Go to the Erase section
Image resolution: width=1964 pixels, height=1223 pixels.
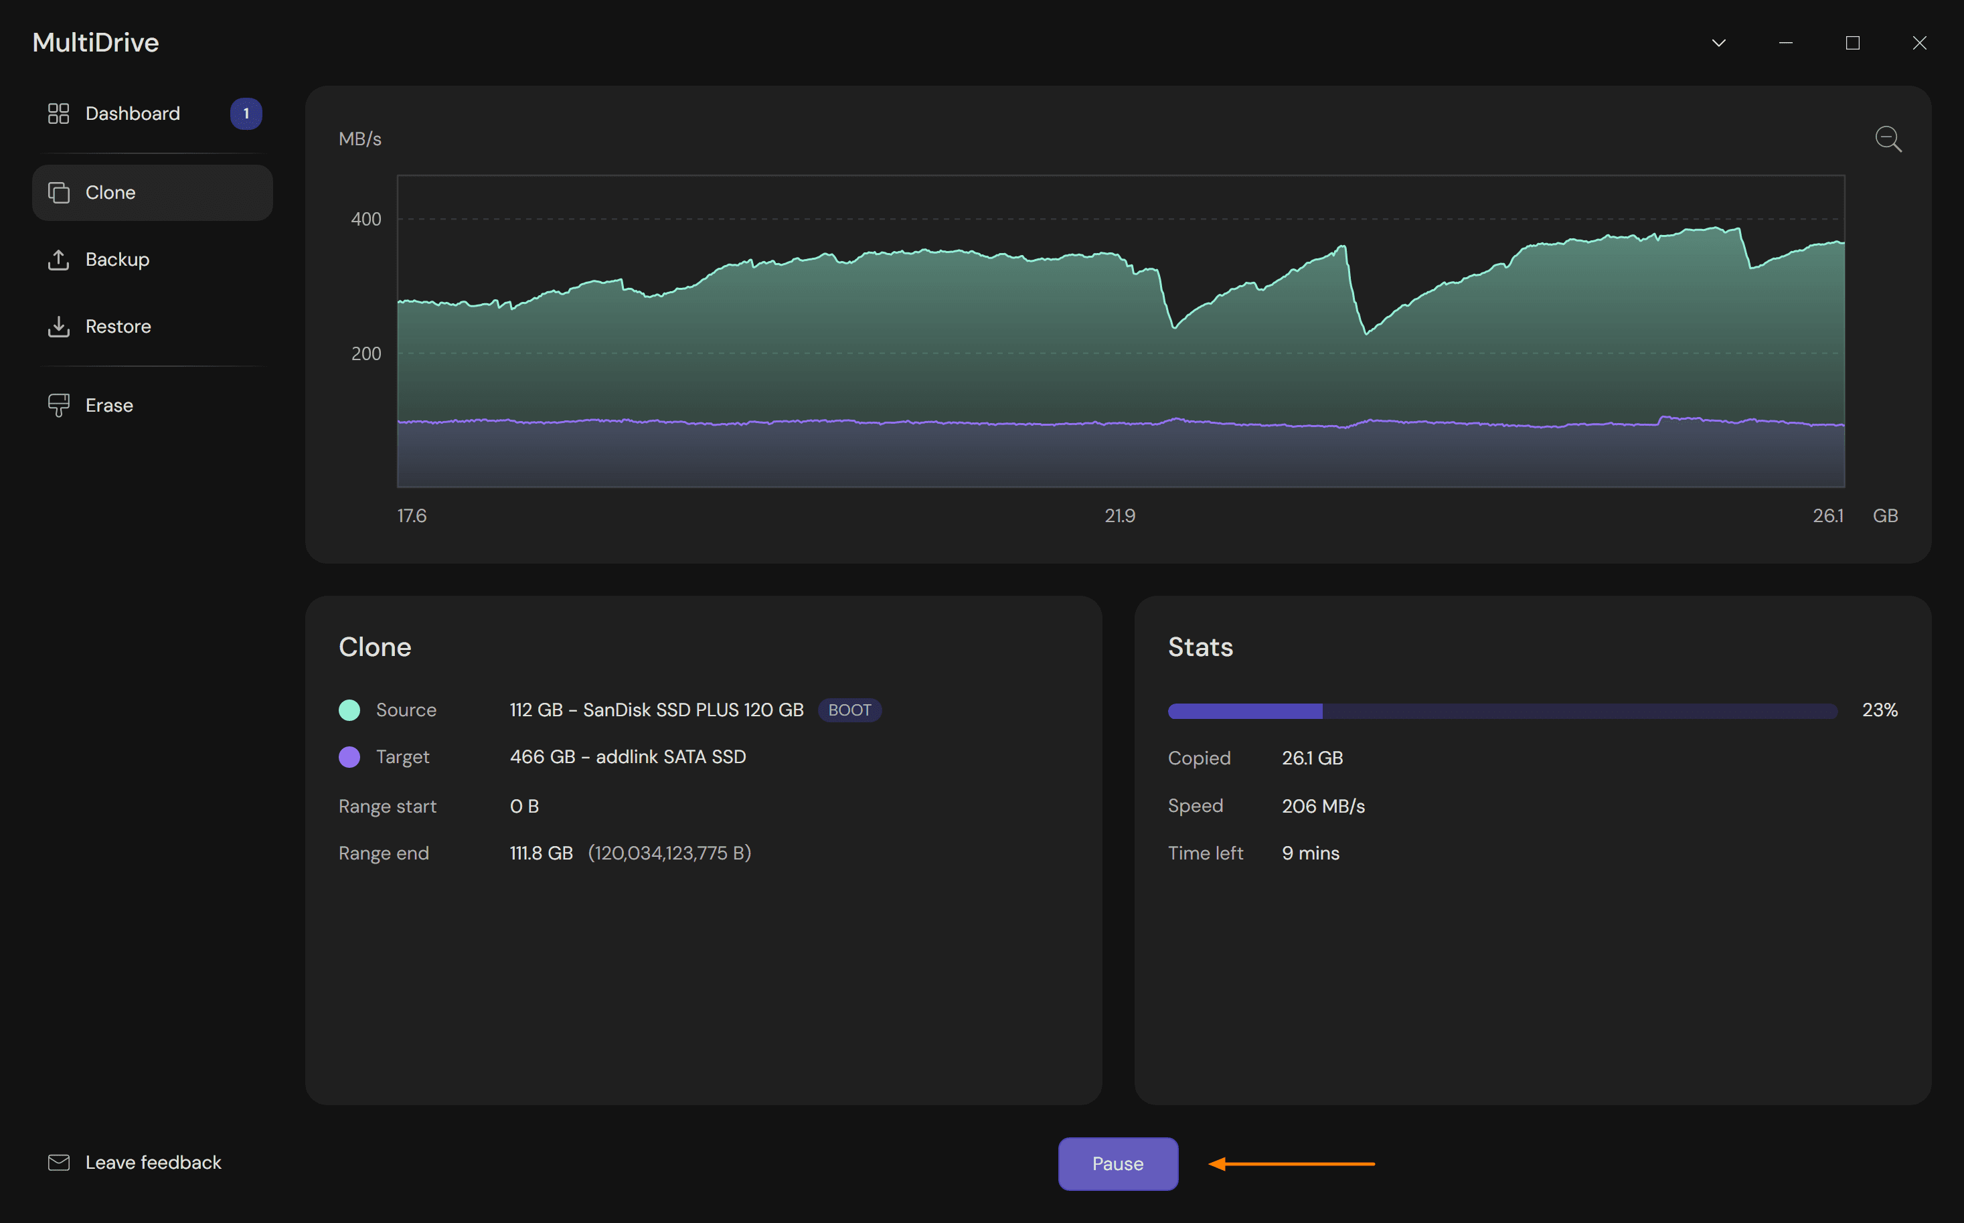(x=109, y=405)
